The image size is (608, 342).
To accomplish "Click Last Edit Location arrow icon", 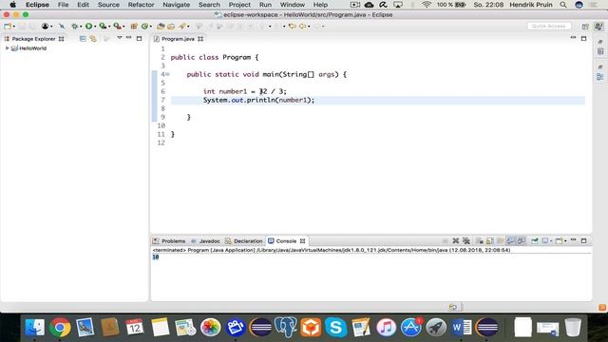I will pyautogui.click(x=293, y=27).
